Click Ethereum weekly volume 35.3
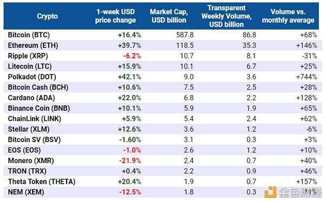325x201 pixels. point(249,45)
